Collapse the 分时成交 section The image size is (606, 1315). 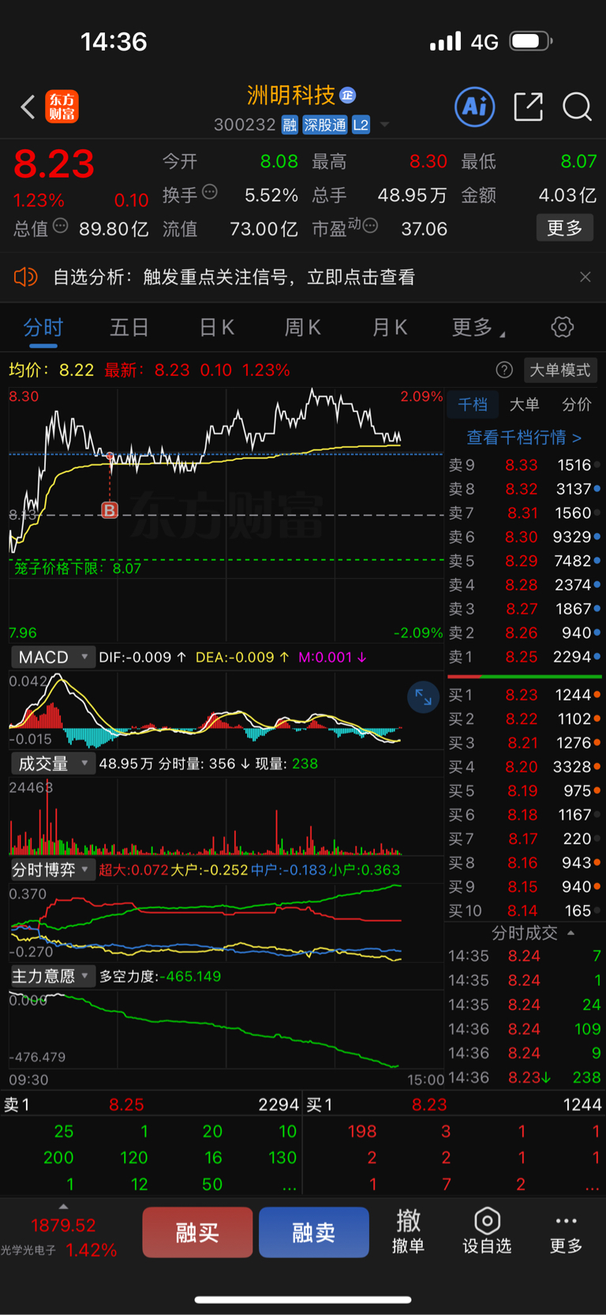pos(533,933)
